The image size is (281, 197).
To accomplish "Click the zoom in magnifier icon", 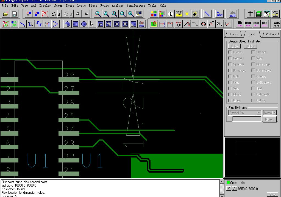I will (x=115, y=14).
